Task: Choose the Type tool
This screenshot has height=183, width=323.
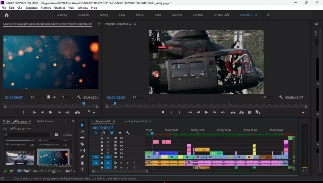Action: click(82, 169)
